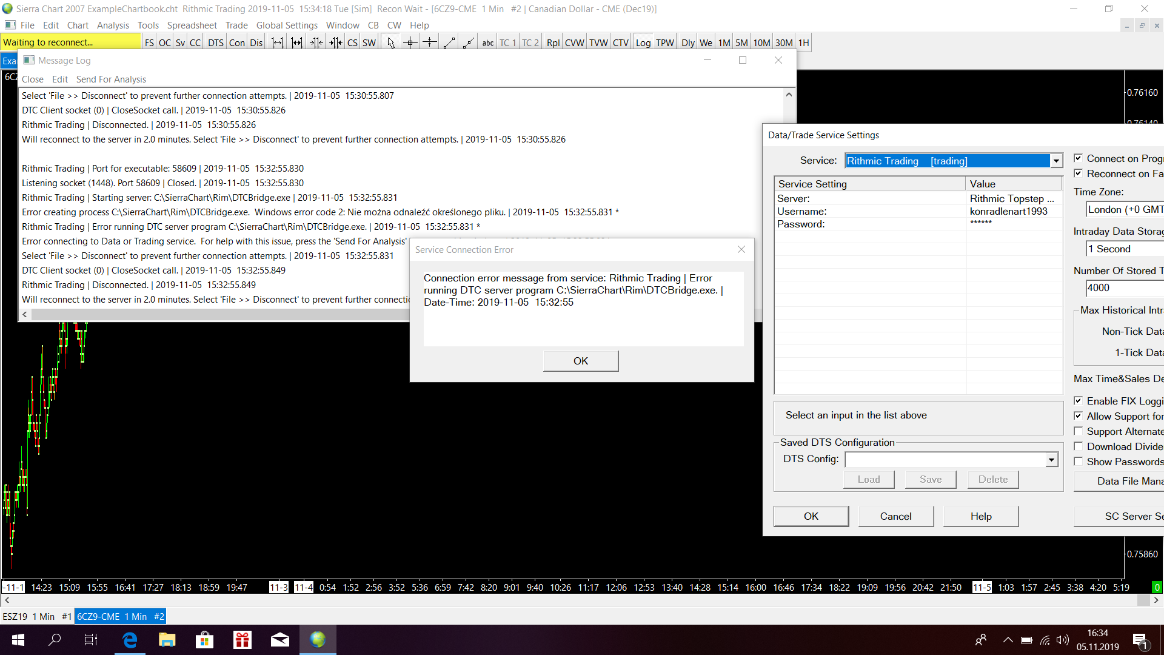Click the ray drawing tool icon

(469, 42)
